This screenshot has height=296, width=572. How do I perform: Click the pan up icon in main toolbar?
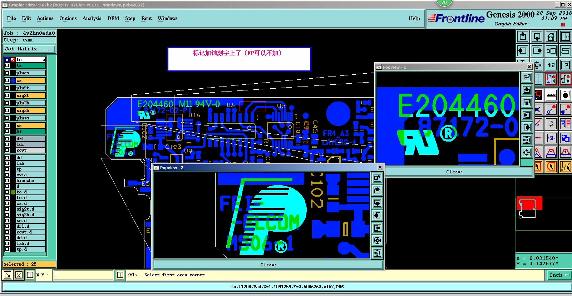523,36
